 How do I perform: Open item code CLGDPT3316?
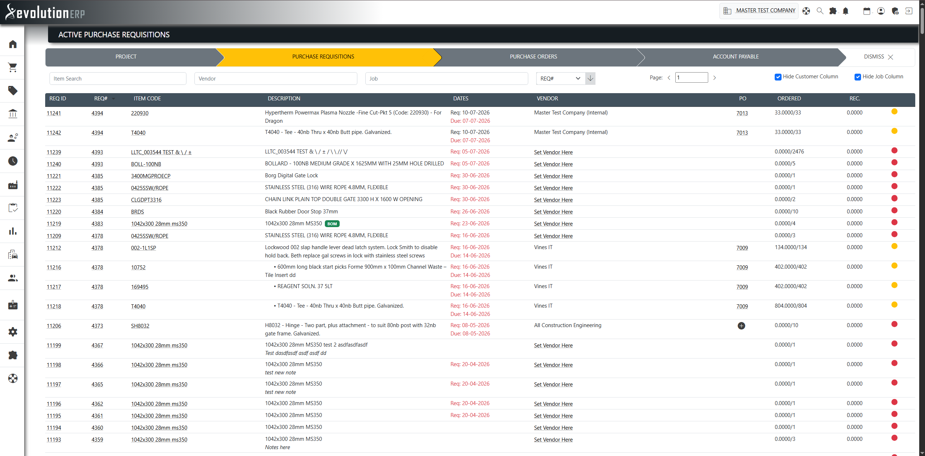tap(146, 200)
